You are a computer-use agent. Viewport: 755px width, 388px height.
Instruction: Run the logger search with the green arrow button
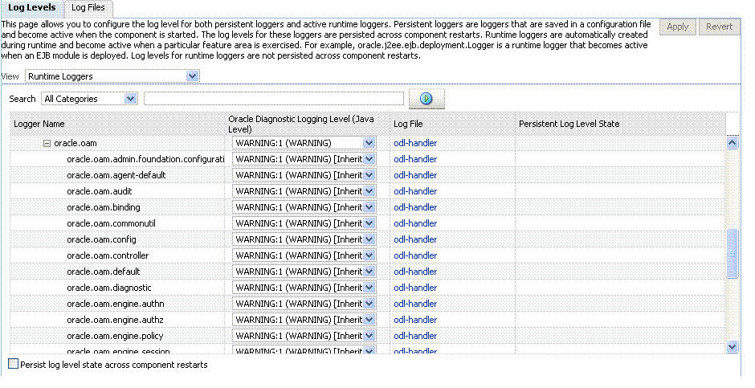(426, 99)
